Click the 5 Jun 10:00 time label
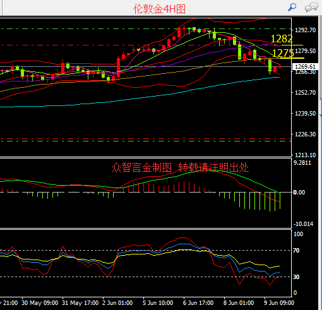Screen dimensions: 322x310 coord(158,303)
